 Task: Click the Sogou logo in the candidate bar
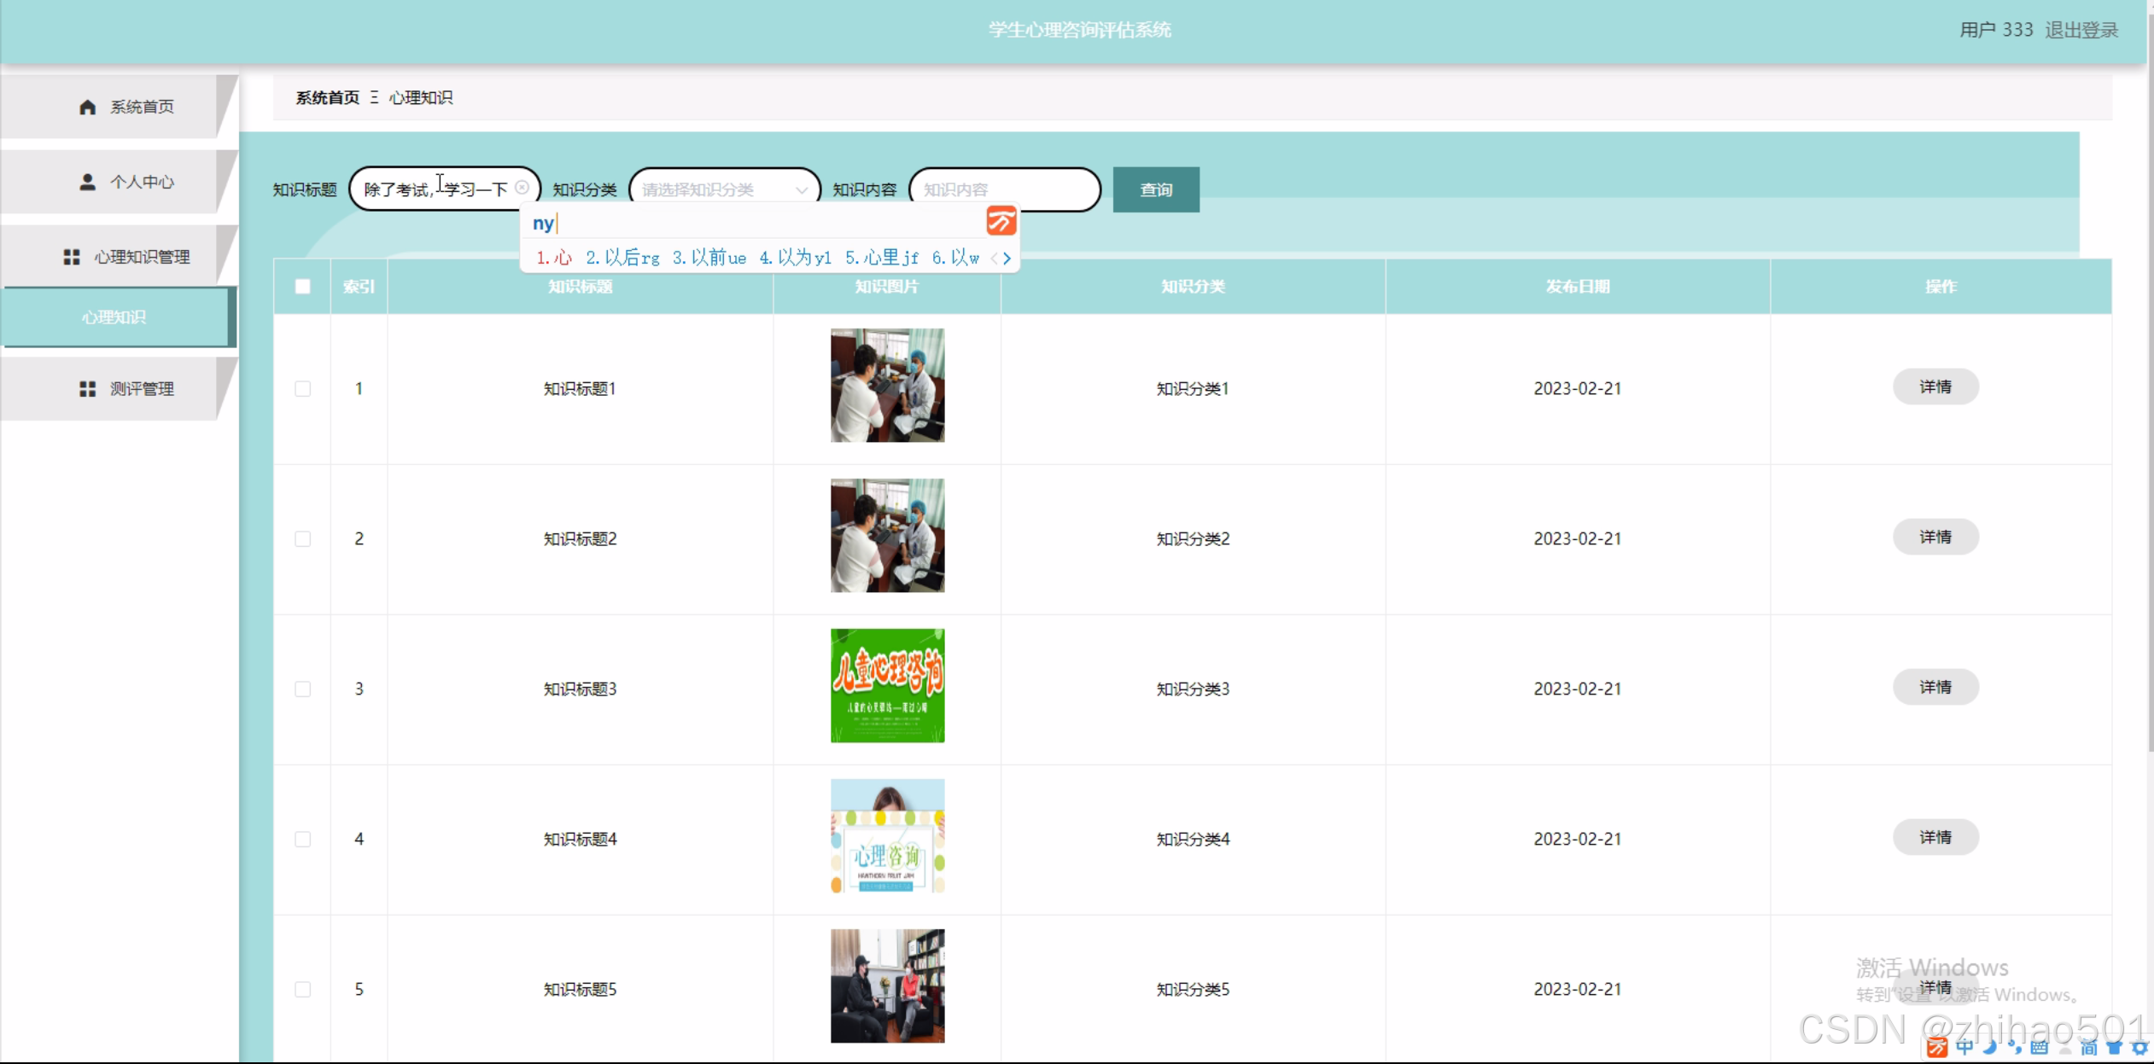click(x=1001, y=221)
